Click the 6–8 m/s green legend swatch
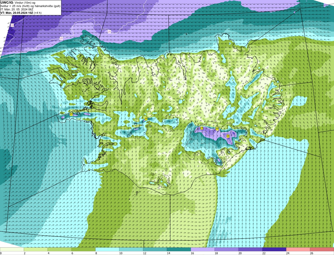The image size is (334, 255). pos(83,249)
